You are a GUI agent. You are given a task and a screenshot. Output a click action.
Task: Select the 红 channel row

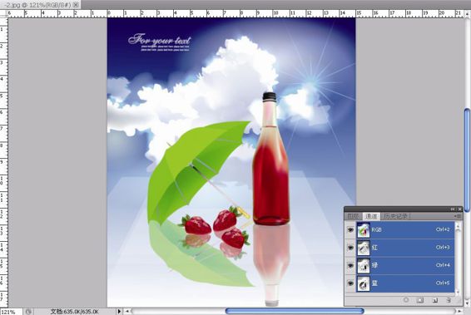click(405, 248)
